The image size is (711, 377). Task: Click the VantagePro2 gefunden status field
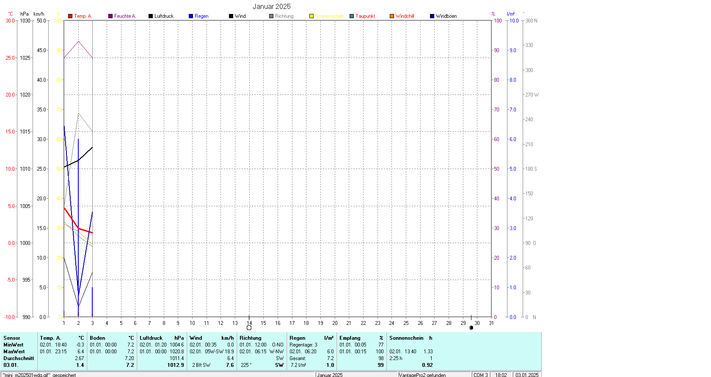tap(422, 375)
